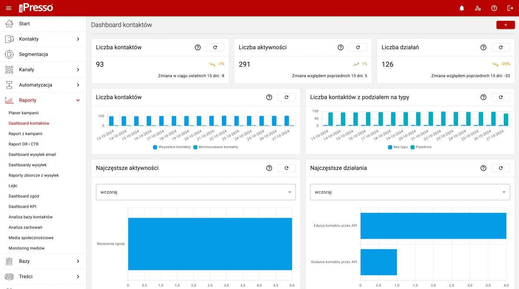Open Raporty zbiorcze z wysyłek

click(x=34, y=175)
